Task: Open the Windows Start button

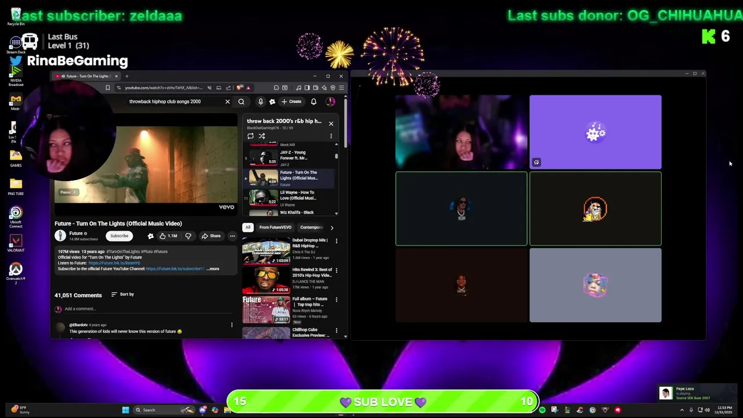Action: click(x=125, y=410)
